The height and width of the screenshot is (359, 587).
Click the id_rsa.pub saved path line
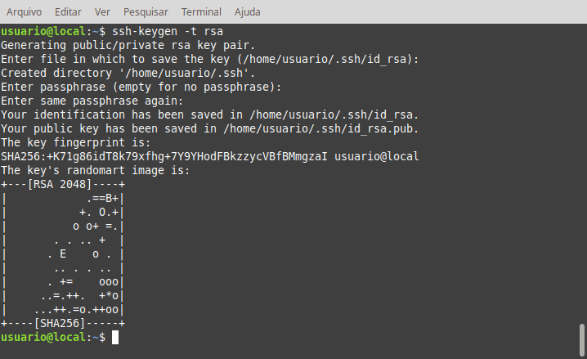pyautogui.click(x=209, y=128)
